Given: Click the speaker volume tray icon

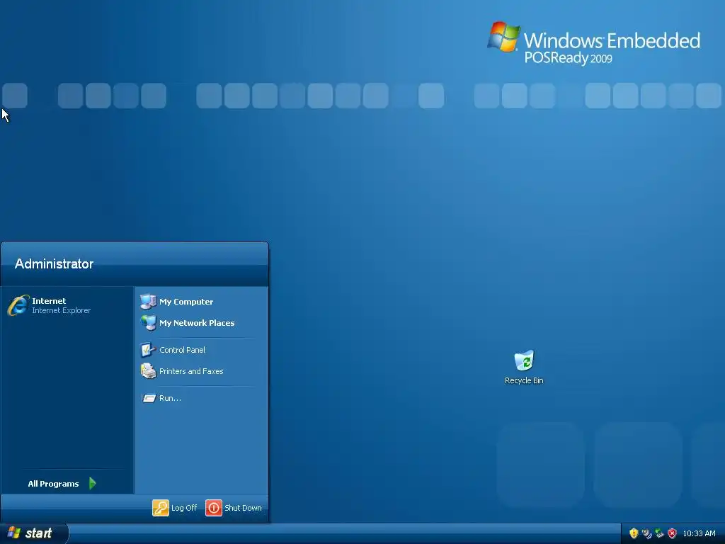Looking at the screenshot, I should pyautogui.click(x=646, y=533).
